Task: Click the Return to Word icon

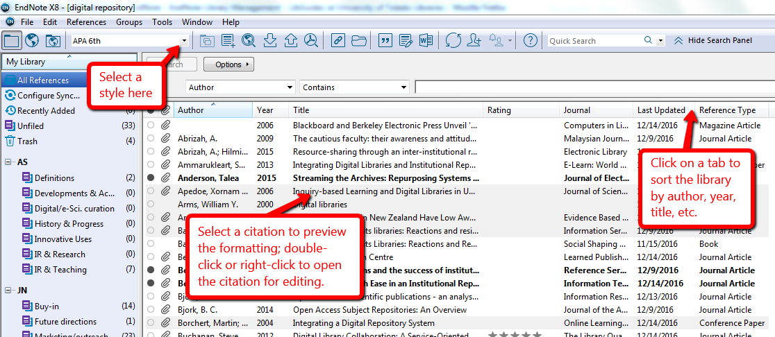Action: [426, 40]
